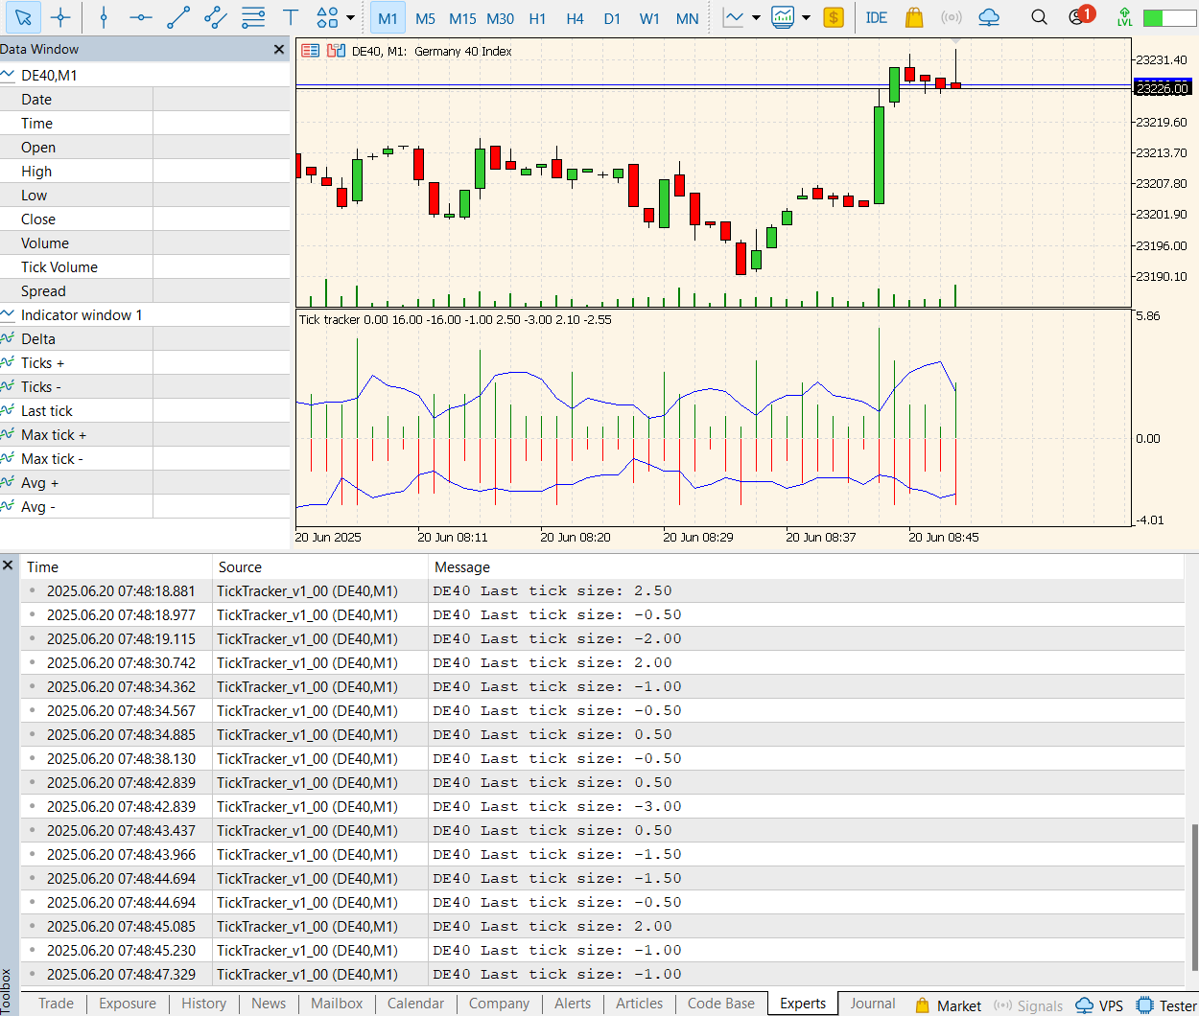Screen dimensions: 1199x1016
Task: Select the Ticks + indicator row
Action: [145, 362]
